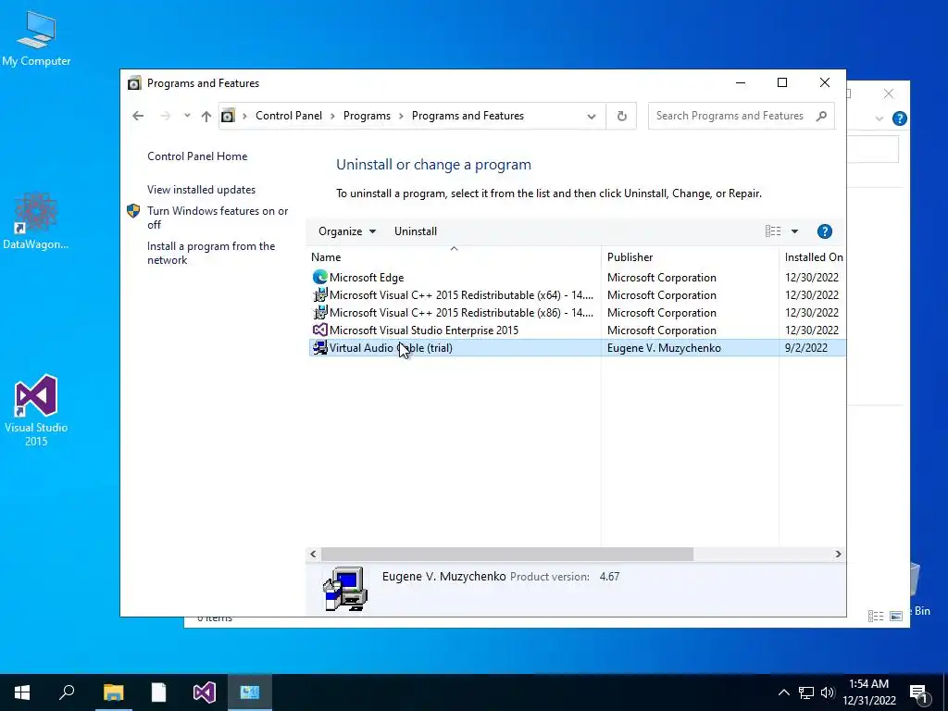Select Microsoft Visual Studio Enterprise 2015
This screenshot has width=948, height=711.
tap(576, 331)
